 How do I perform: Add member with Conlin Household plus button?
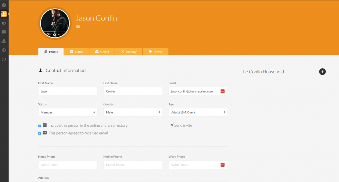point(322,72)
